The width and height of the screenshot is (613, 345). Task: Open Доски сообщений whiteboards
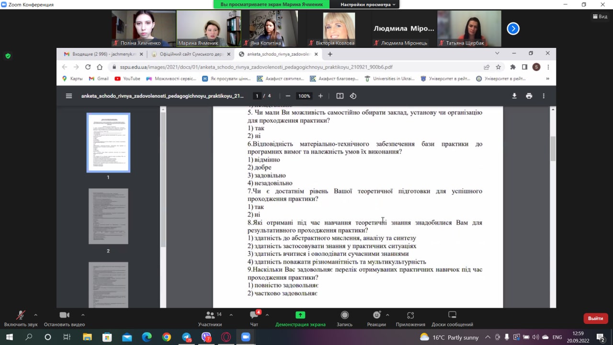[x=452, y=318]
